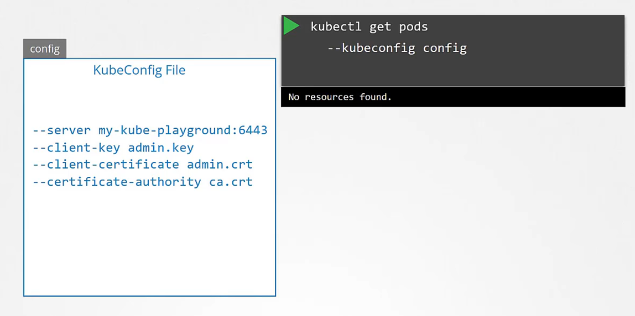Screen dimensions: 635x316
Task: Click the No resources found output
Action: (340, 97)
